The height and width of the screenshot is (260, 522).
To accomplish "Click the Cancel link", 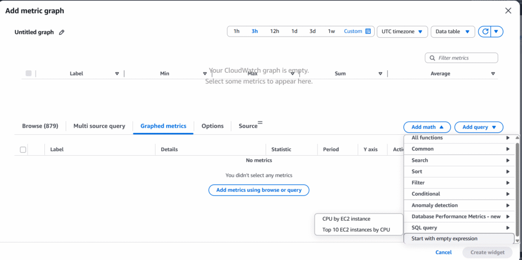I will pyautogui.click(x=443, y=252).
